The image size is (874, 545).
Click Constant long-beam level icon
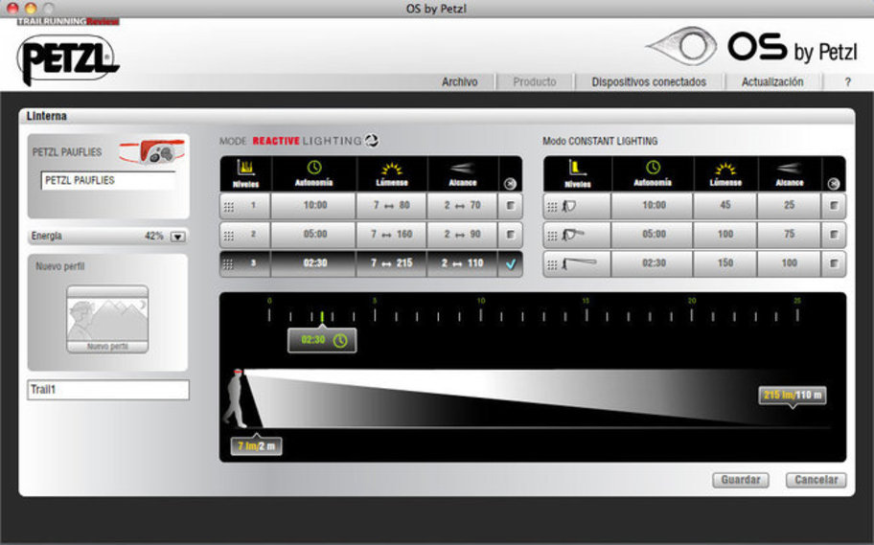coord(579,264)
